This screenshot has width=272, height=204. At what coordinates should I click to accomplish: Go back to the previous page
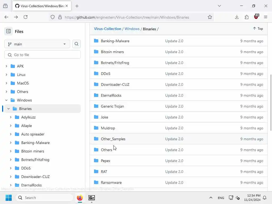point(6,17)
